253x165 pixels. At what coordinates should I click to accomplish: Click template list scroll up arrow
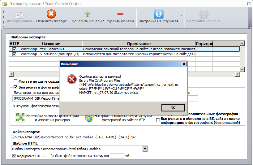coord(242,43)
